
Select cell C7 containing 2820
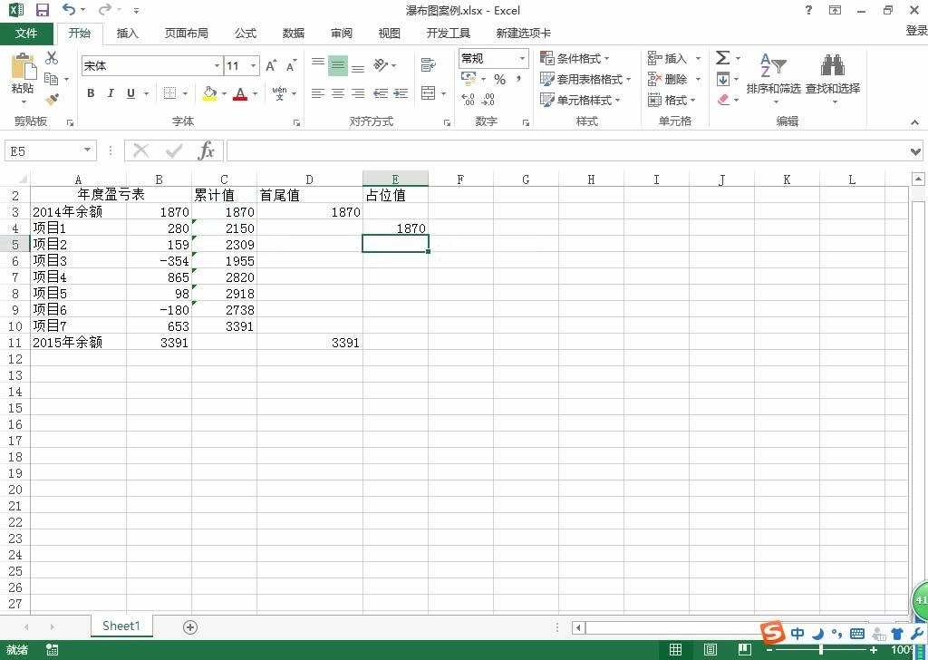click(225, 277)
